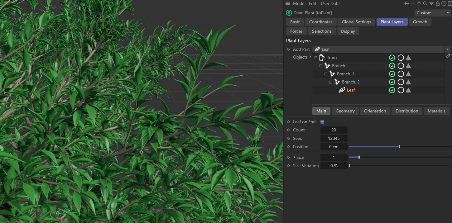Click the lock icon in the top toolbar
Image resolution: width=452 pixels, height=223 pixels.
438,3
